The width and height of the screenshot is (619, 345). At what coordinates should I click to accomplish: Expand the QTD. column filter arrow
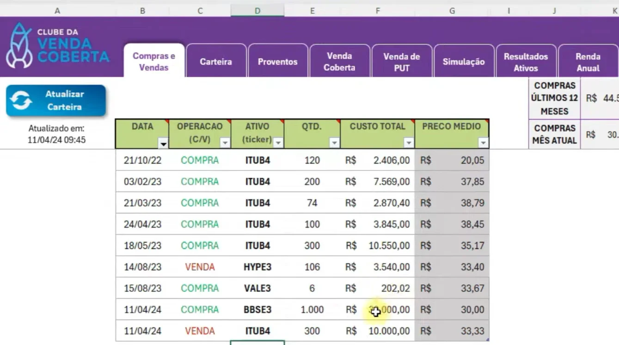click(x=335, y=143)
